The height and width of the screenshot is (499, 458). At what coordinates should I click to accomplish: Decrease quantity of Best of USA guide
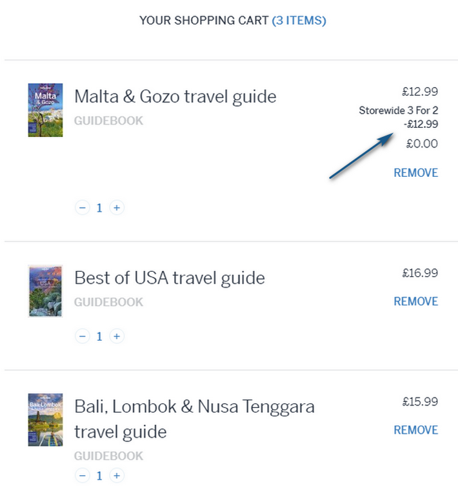tap(82, 336)
